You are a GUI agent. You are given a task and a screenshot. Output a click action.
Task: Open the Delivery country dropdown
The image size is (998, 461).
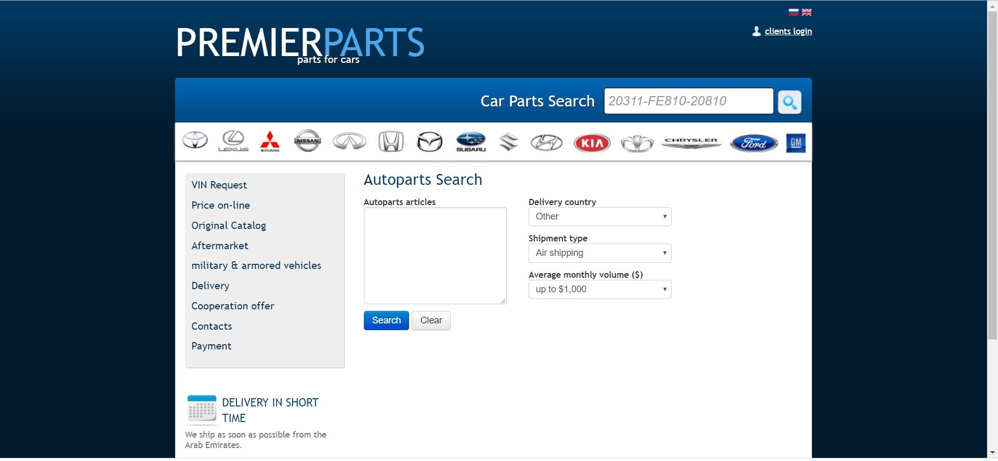[x=600, y=216]
